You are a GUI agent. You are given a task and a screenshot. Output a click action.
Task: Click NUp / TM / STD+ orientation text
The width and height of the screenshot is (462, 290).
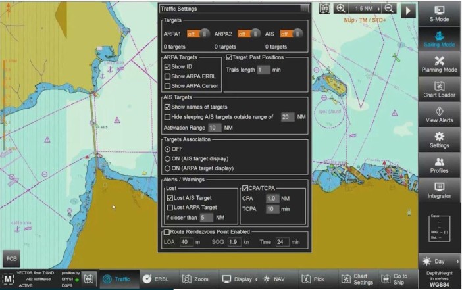(365, 20)
